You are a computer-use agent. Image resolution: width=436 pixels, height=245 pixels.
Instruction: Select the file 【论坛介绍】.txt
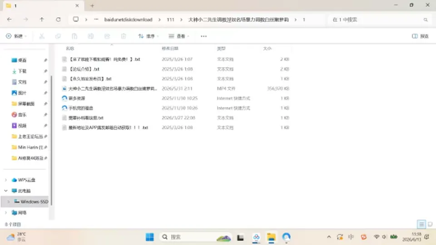[x=84, y=69]
